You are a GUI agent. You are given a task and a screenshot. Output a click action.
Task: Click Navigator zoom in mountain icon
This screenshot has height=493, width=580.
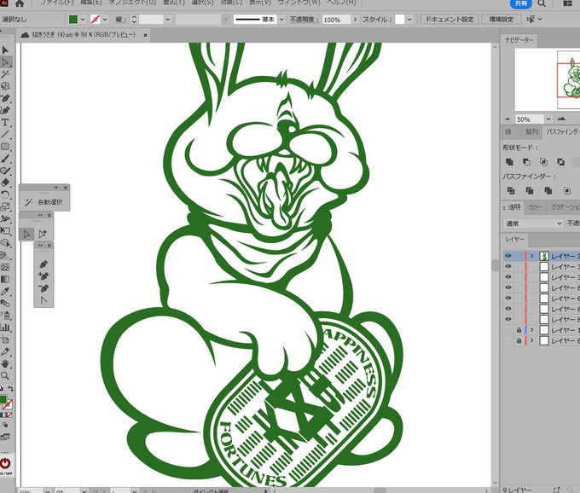561,119
